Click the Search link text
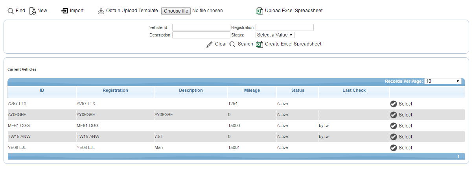The height and width of the screenshot is (169, 473). (x=245, y=44)
